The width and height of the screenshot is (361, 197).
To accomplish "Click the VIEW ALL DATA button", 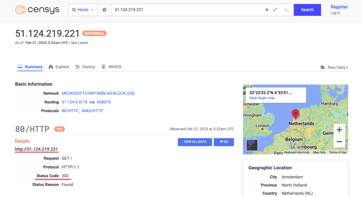I will click(x=195, y=142).
